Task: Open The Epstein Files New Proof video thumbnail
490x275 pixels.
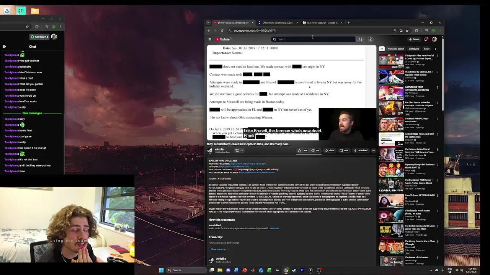Action: (x=391, y=61)
